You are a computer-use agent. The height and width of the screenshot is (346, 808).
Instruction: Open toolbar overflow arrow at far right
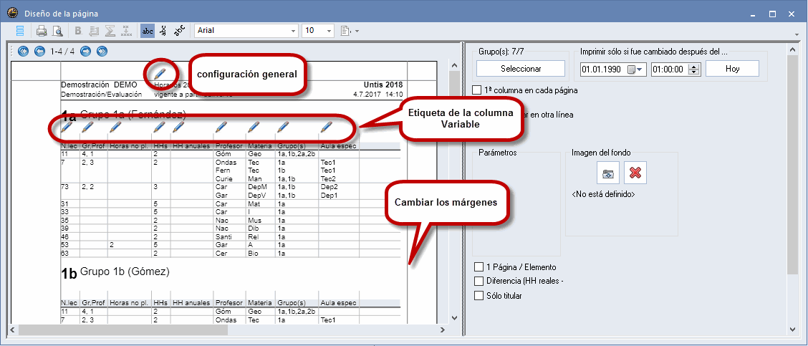pos(797,35)
